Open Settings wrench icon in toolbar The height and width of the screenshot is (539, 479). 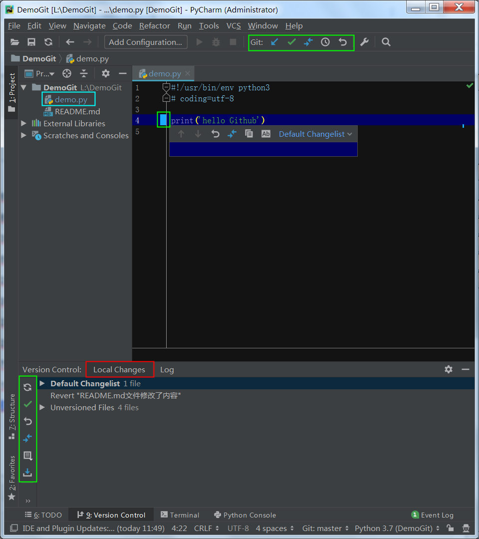click(x=364, y=42)
